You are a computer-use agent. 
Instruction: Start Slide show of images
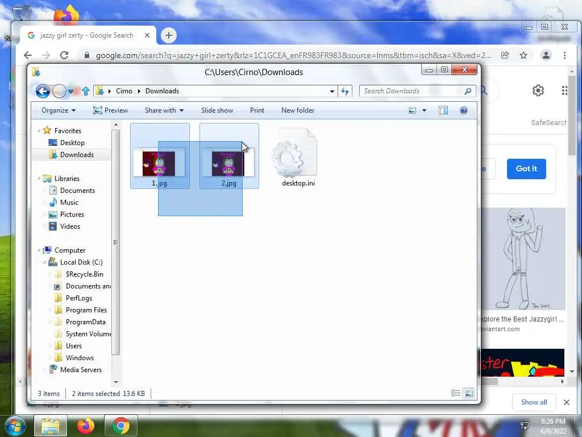pos(217,110)
